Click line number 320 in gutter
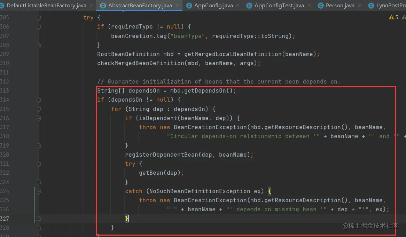The width and height of the screenshot is (406, 237). (5, 155)
